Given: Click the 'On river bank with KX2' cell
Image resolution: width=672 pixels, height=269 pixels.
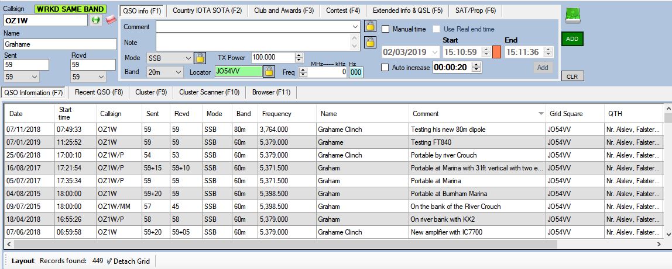Looking at the screenshot, I should (x=477, y=219).
